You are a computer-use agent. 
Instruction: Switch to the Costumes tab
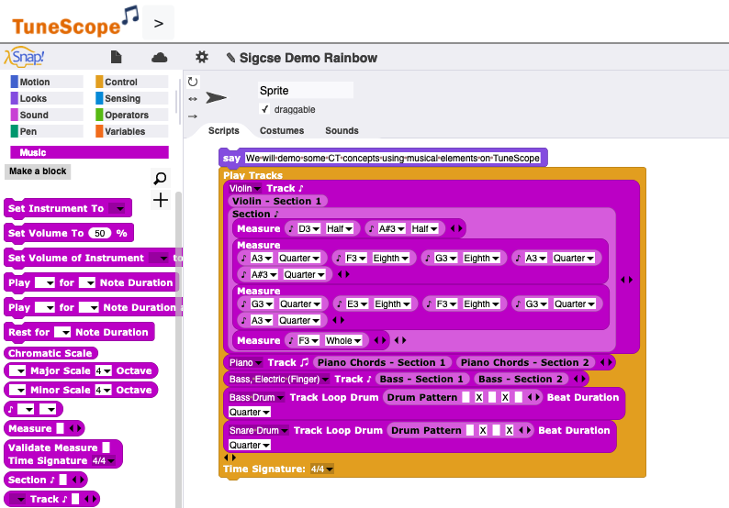(x=282, y=130)
